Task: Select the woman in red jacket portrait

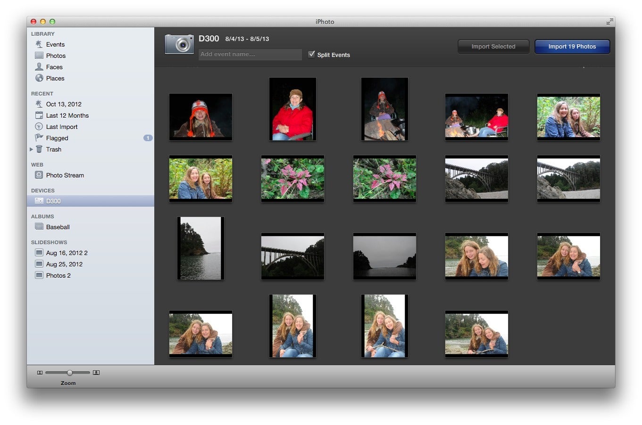Action: pyautogui.click(x=292, y=109)
